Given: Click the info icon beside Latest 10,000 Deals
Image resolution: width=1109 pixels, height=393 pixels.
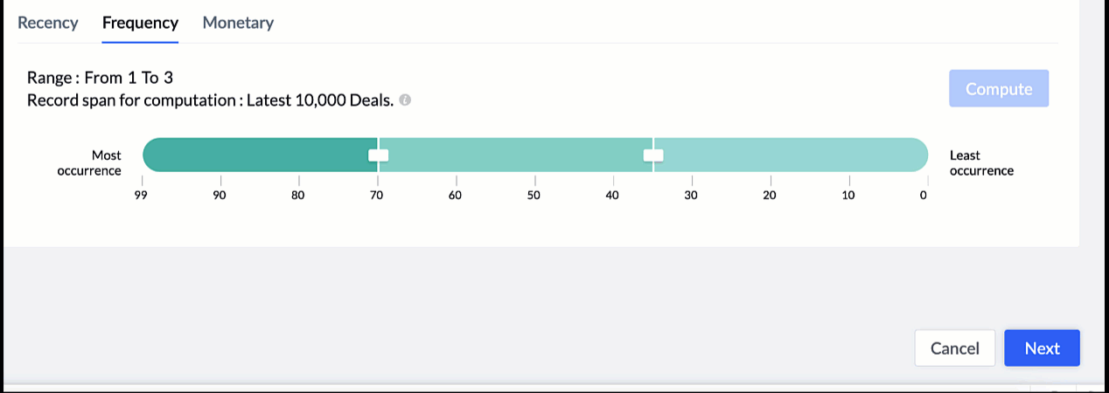Looking at the screenshot, I should point(405,100).
